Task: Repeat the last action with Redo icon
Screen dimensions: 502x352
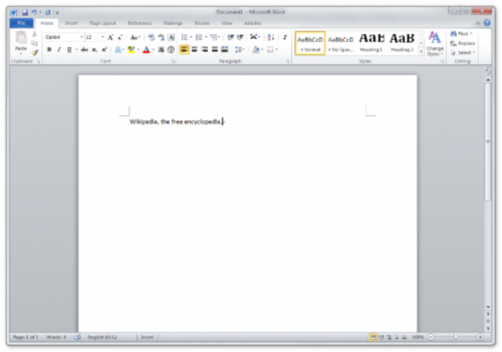Action: (x=48, y=12)
